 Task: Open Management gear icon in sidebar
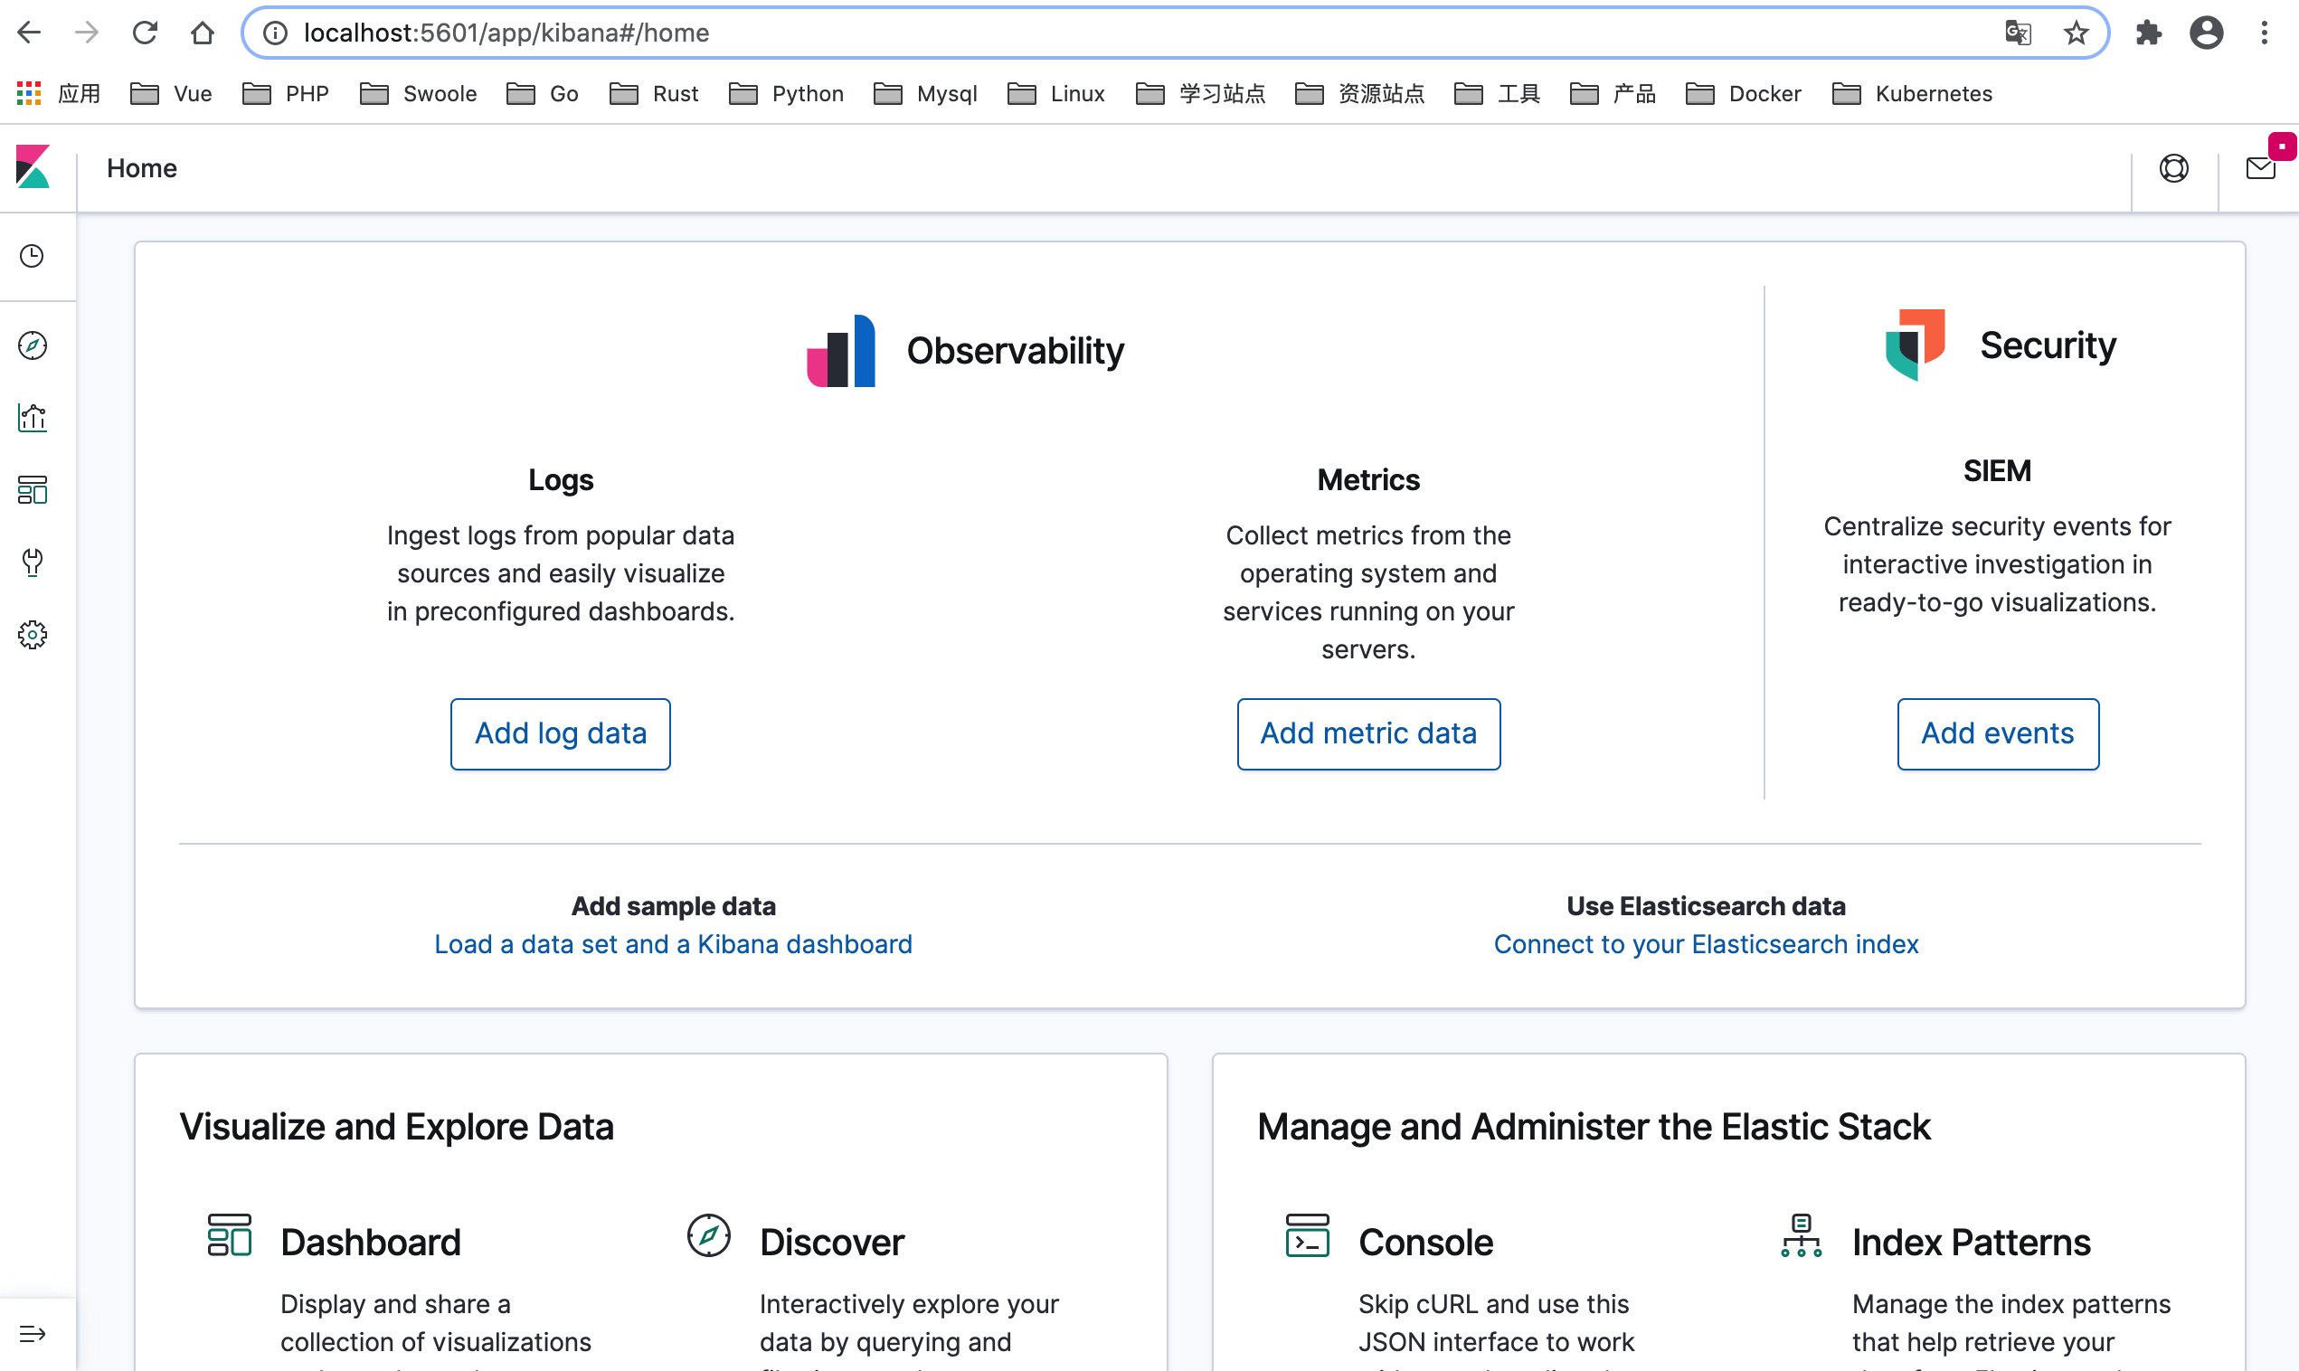33,635
